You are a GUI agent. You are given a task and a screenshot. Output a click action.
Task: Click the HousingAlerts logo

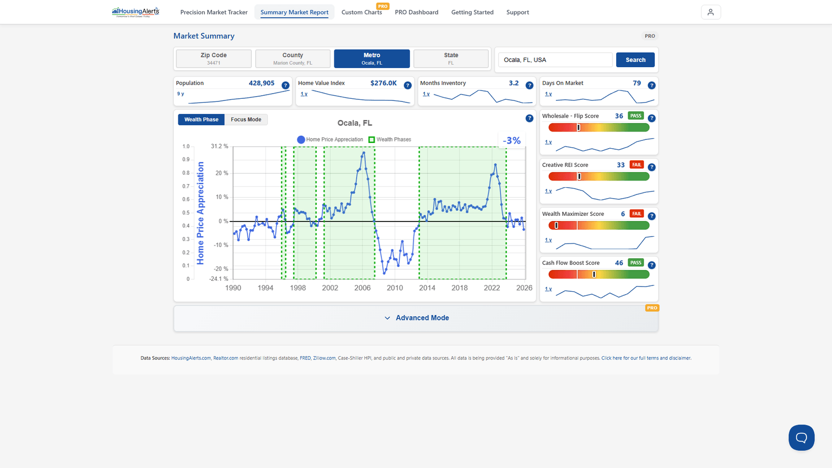pos(136,12)
